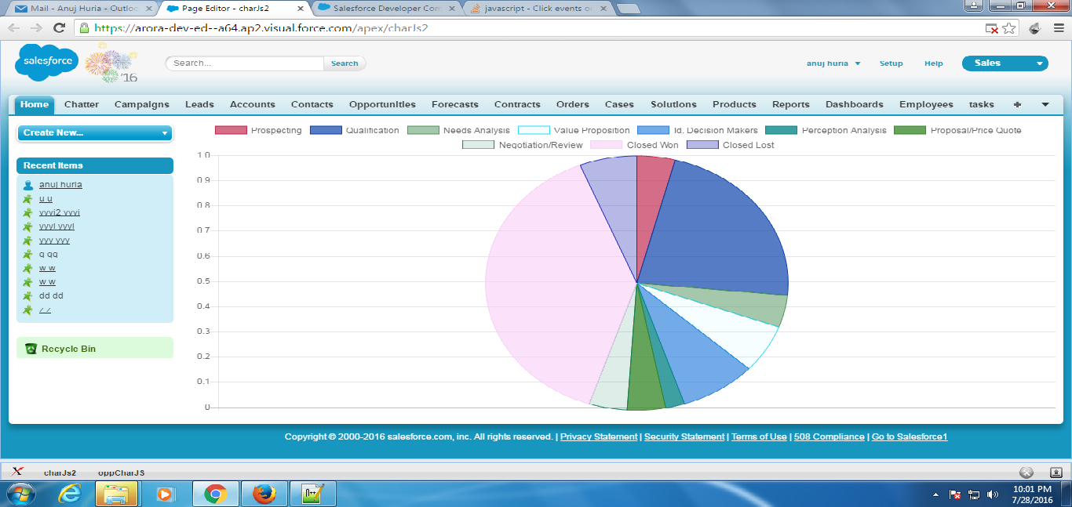
Task: Toggle the Perception Analysis legend entry
Action: pos(826,130)
